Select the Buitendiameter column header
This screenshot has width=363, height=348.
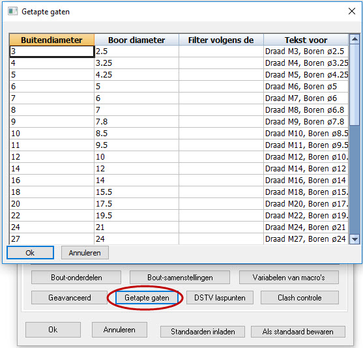52,40
